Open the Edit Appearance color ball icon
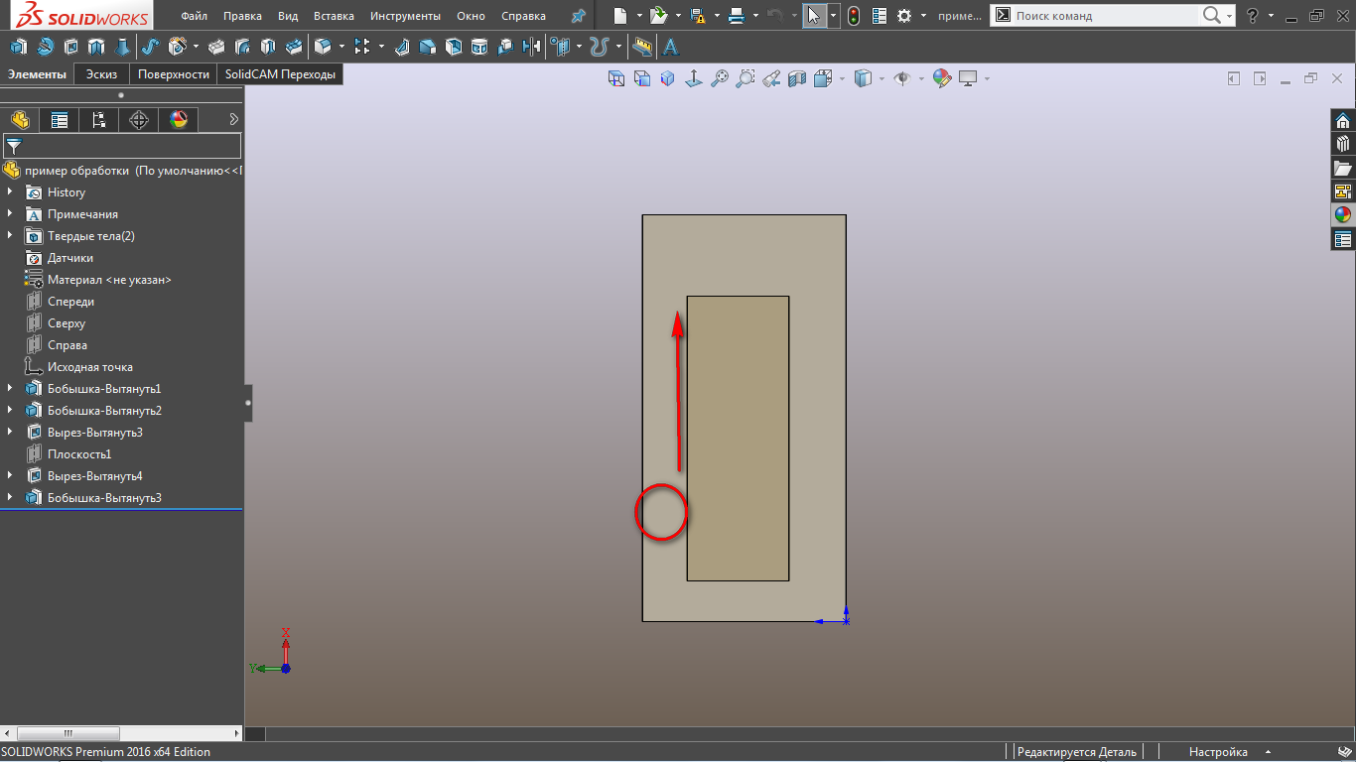This screenshot has width=1356, height=762. coord(941,78)
